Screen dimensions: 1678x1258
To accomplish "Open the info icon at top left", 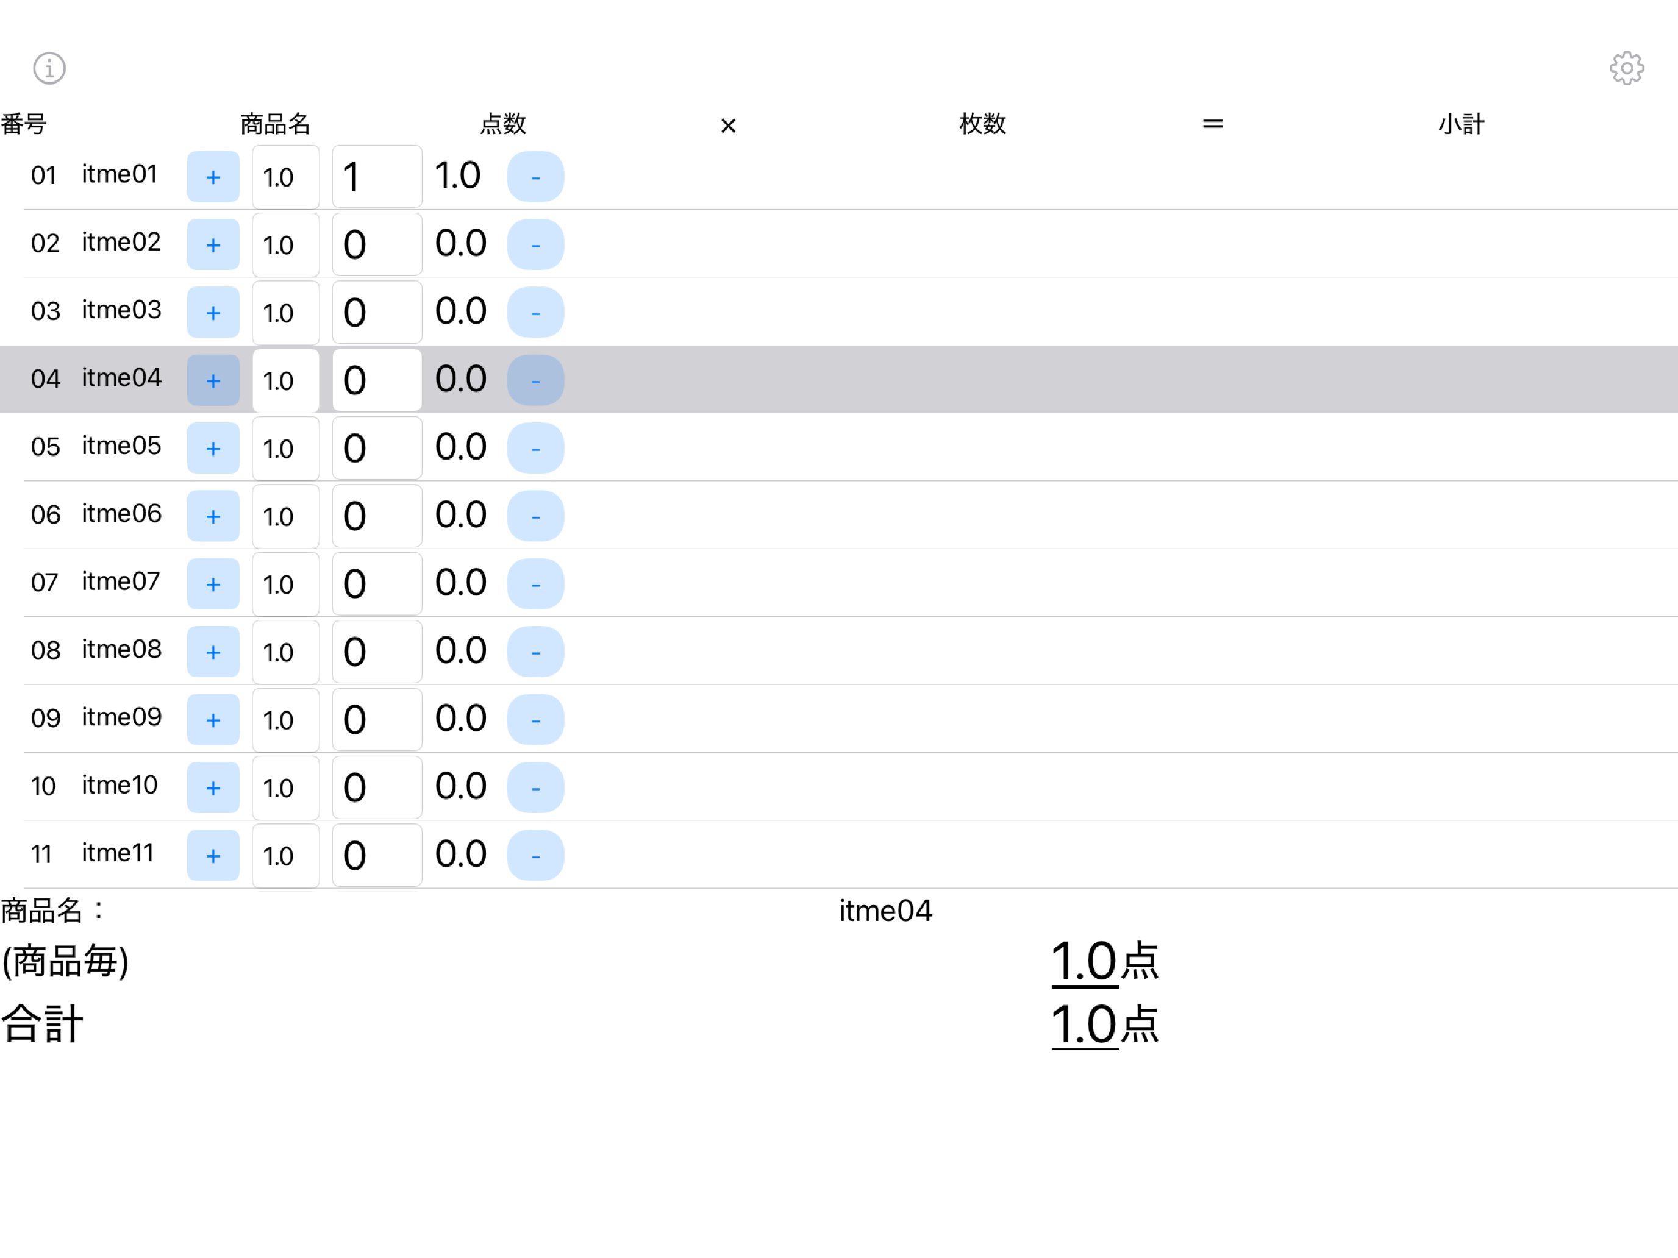I will (x=49, y=68).
